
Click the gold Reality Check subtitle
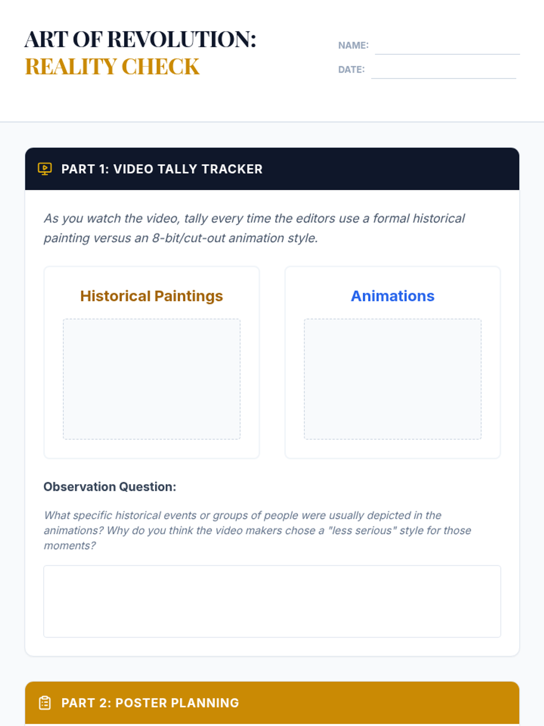112,67
